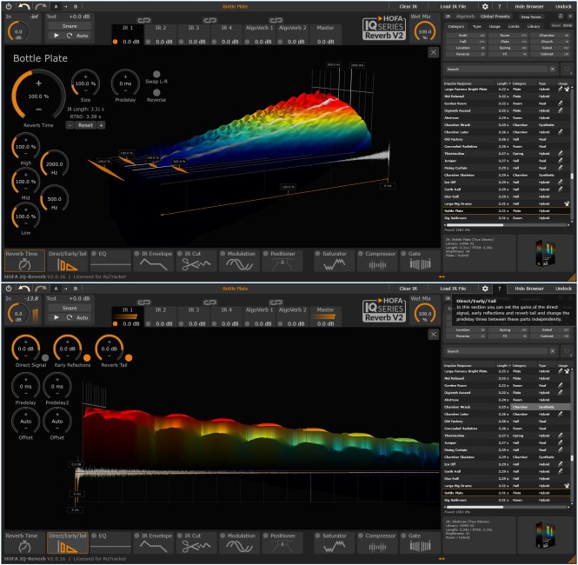
Task: Click the Predelay2 knob in bottom window
Action: click(57, 386)
